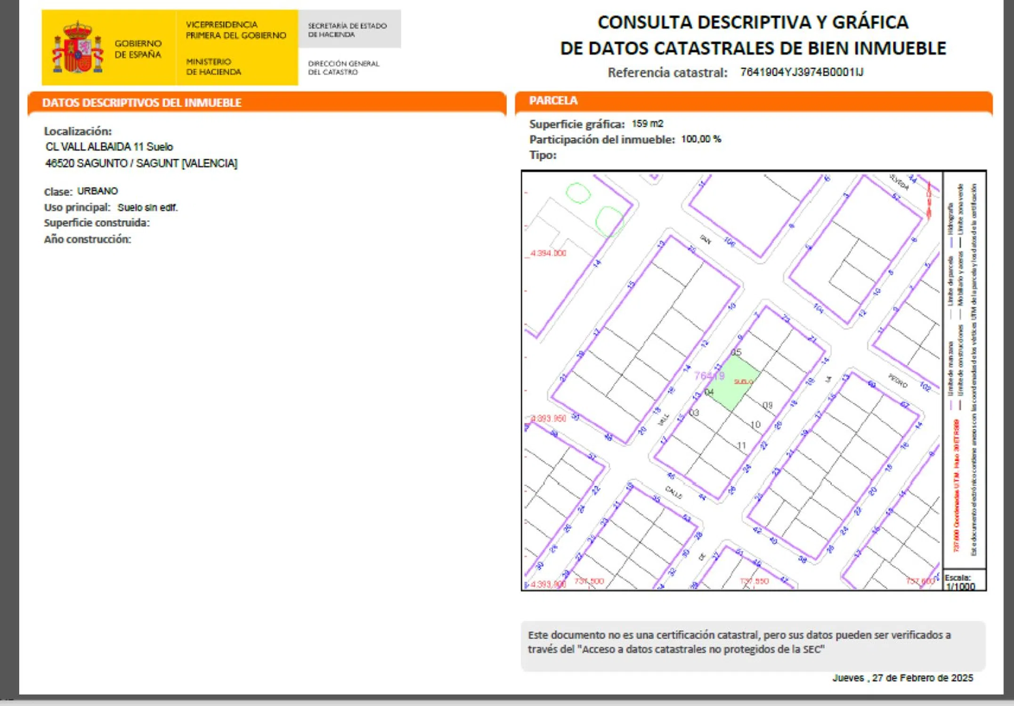Click the rotated map legend strip

click(x=964, y=369)
